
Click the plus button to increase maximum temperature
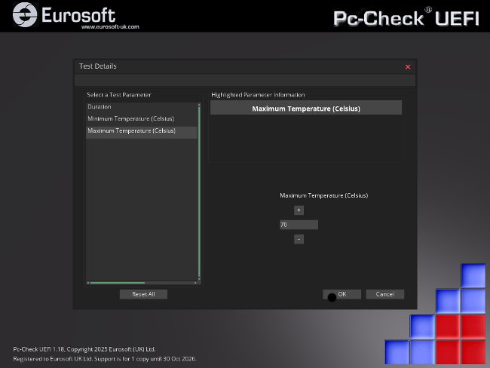(x=299, y=210)
